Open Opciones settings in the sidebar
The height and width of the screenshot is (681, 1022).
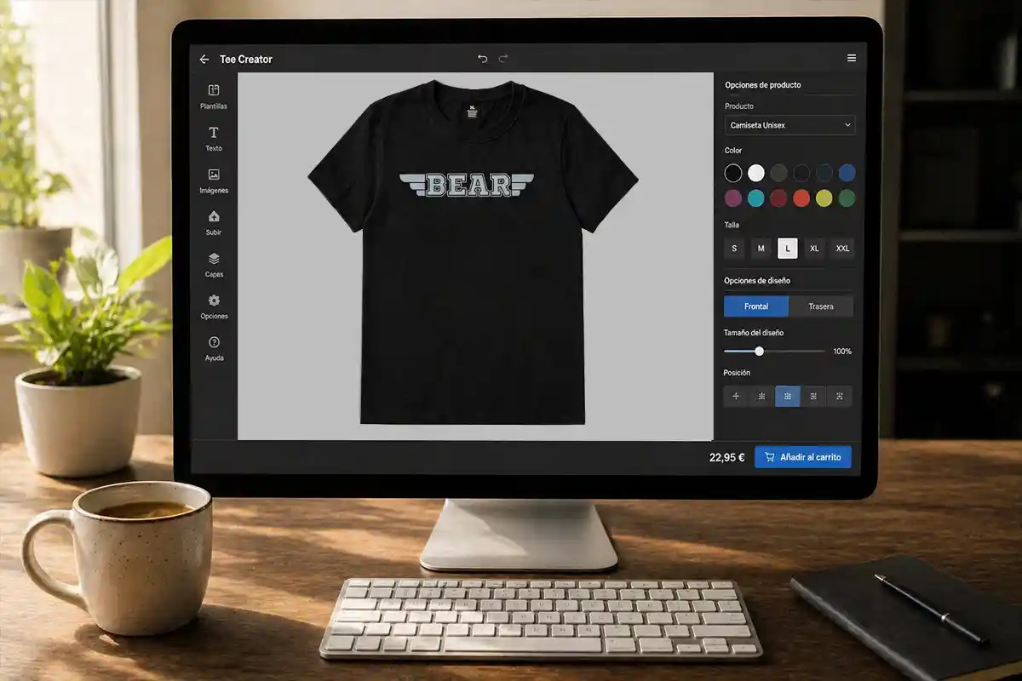click(x=214, y=306)
